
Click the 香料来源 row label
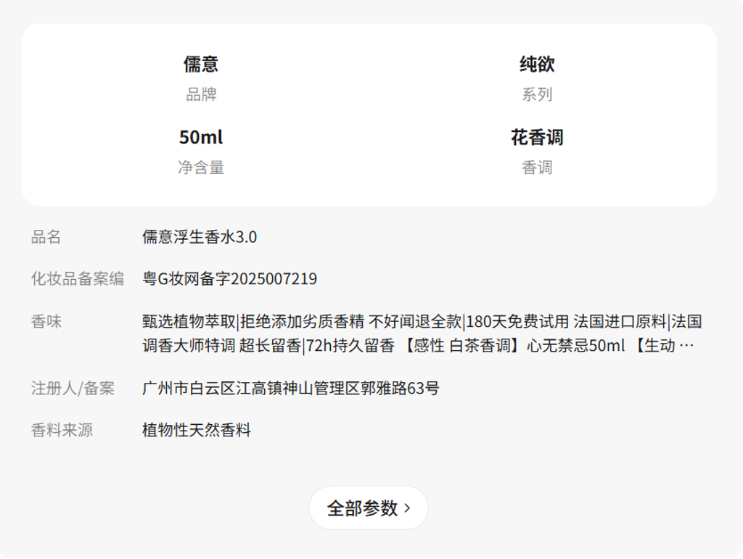click(x=62, y=430)
